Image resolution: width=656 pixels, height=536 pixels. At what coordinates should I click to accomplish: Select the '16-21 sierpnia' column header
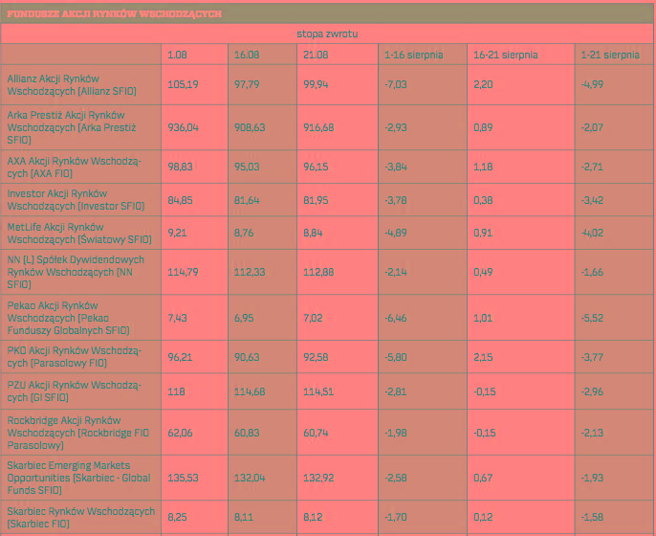click(x=505, y=55)
